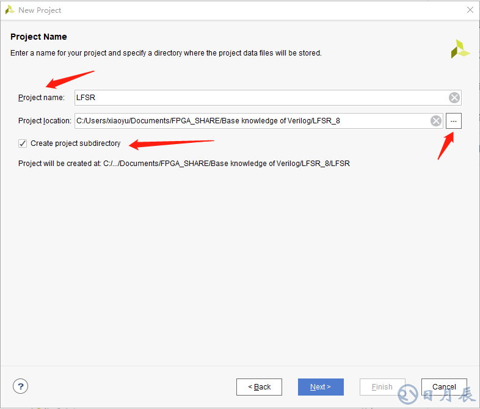Return to the previous page with Back
Screen dimensions: 480x409
coord(259,386)
